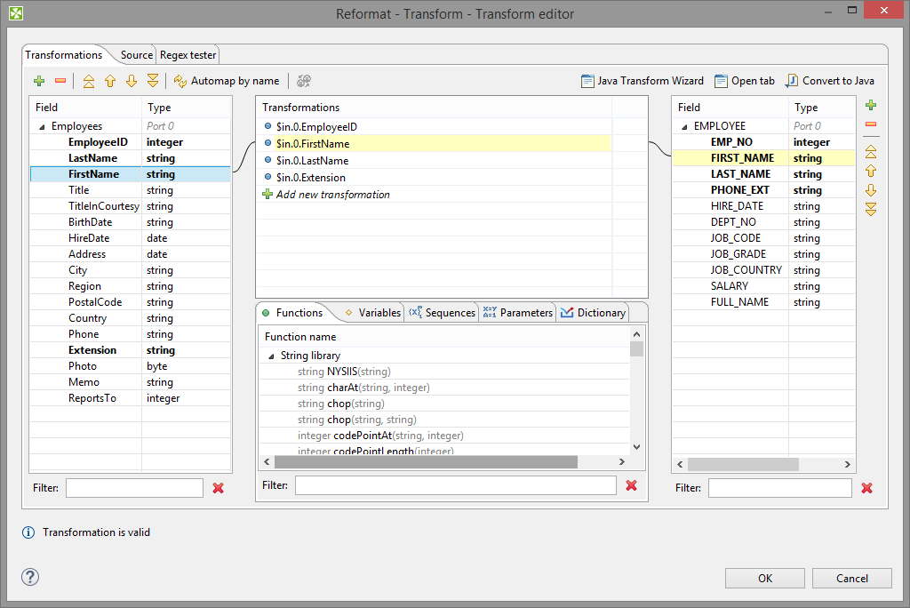Select the HireDate input field

[x=131, y=238]
